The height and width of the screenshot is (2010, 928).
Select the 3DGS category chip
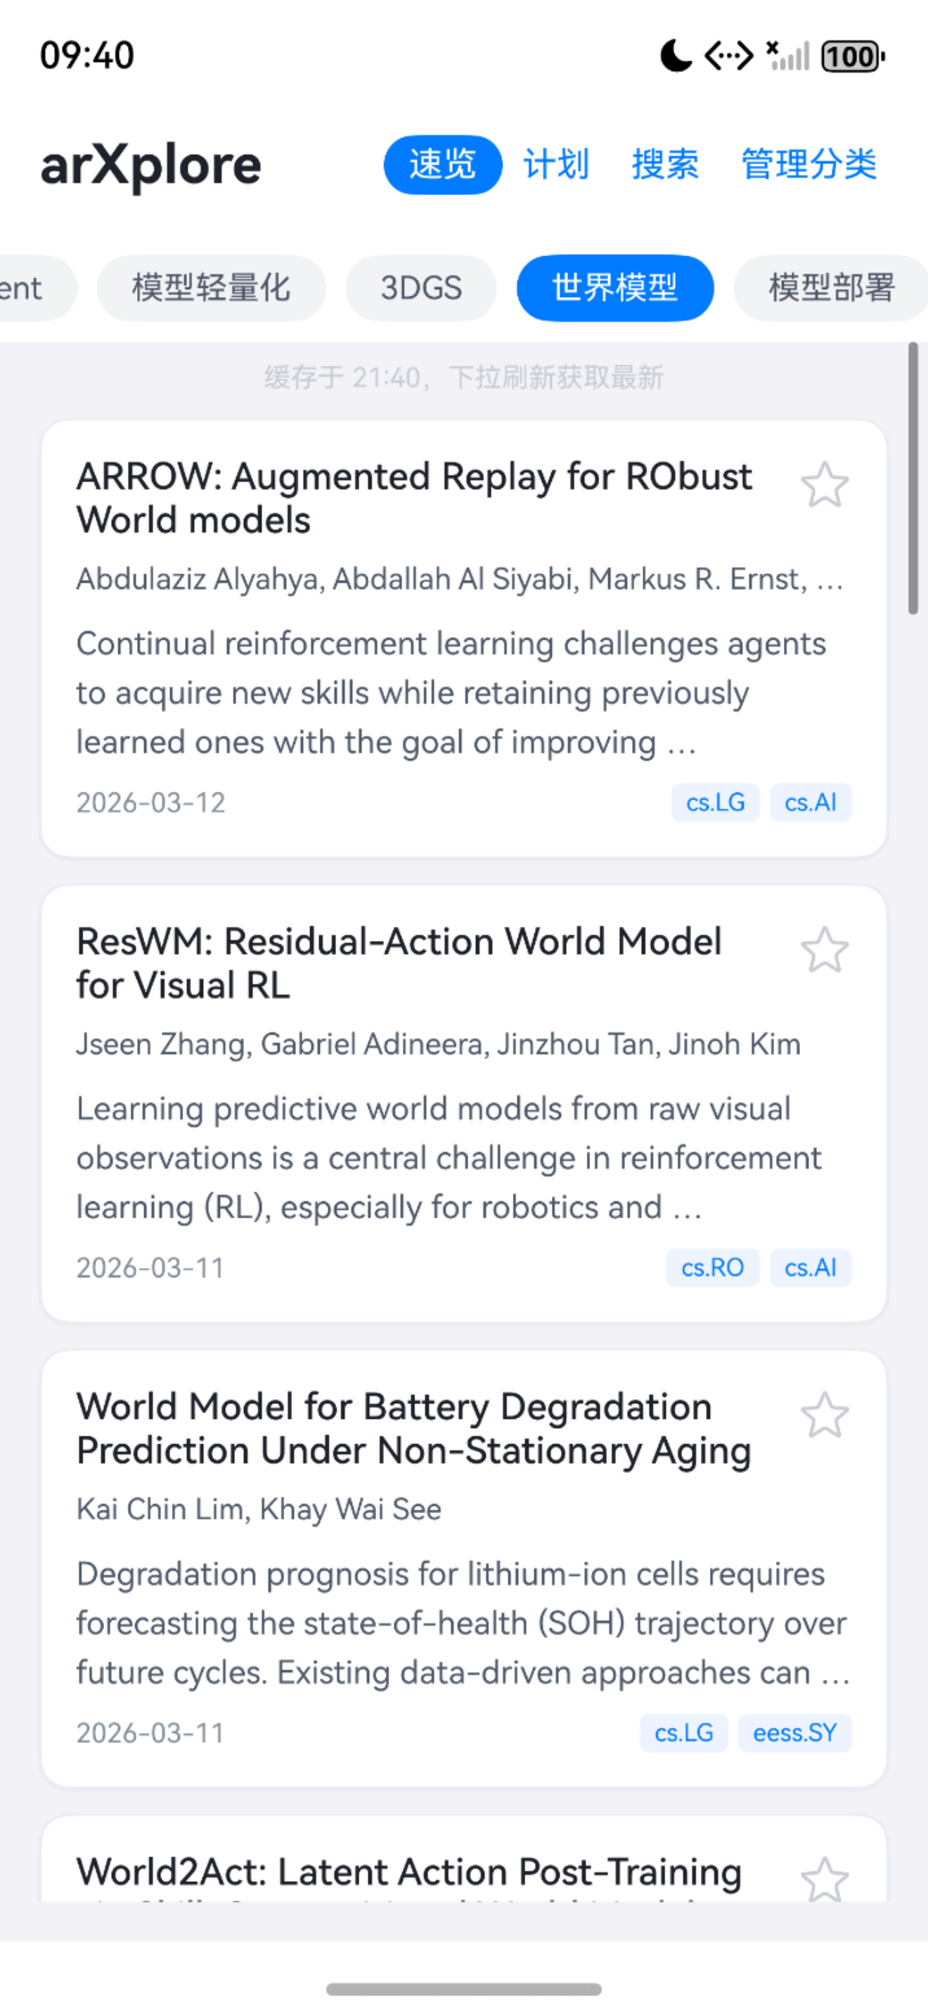[420, 288]
